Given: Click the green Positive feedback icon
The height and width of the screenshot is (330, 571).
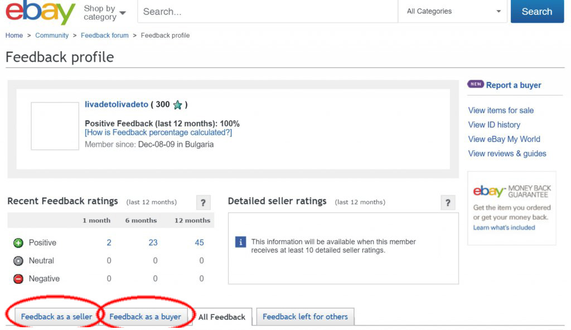Looking at the screenshot, I should [x=18, y=243].
